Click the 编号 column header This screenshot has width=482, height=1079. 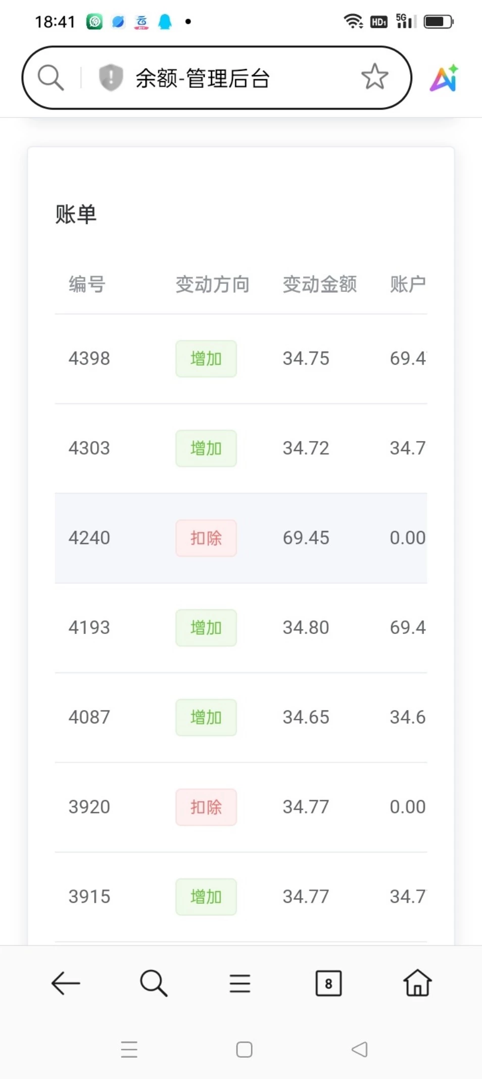[x=87, y=284]
